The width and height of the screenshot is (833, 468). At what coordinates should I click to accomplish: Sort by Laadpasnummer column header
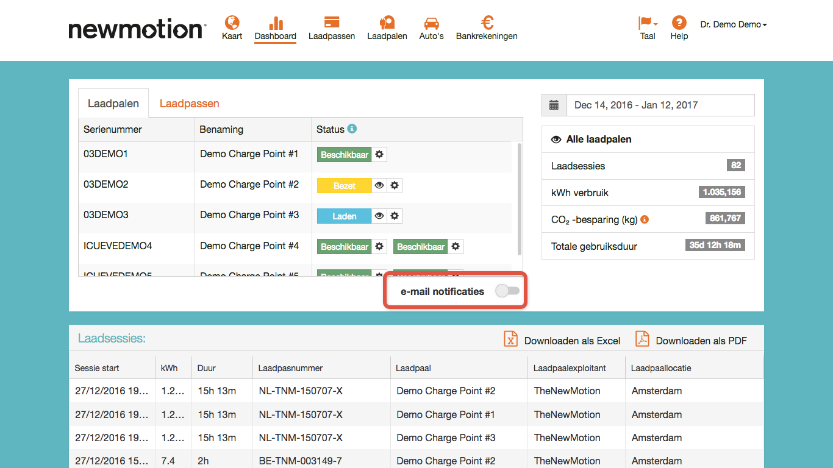pos(321,368)
